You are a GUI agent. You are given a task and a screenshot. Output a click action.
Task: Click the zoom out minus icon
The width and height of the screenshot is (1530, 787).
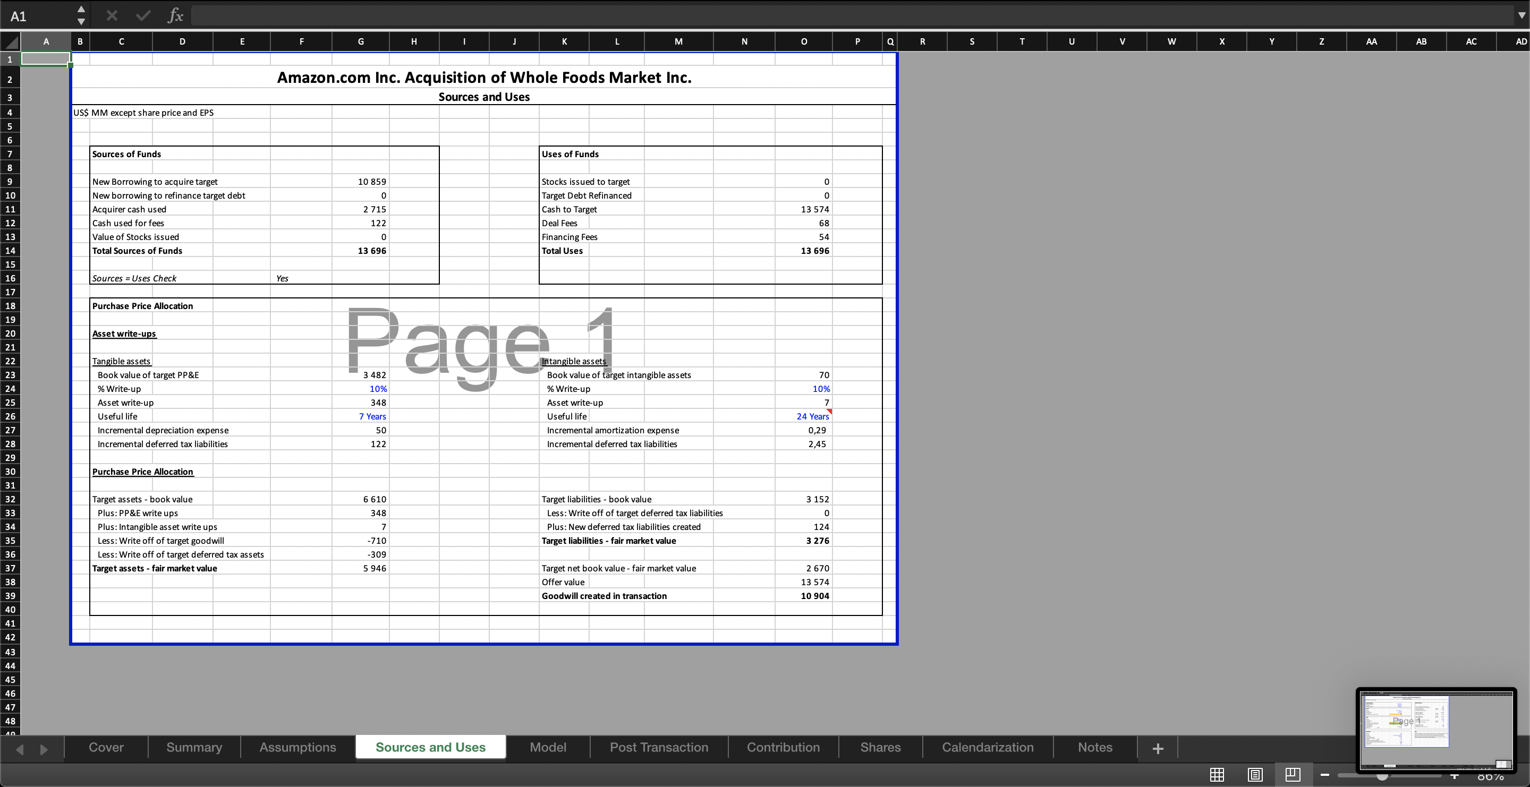tap(1324, 775)
